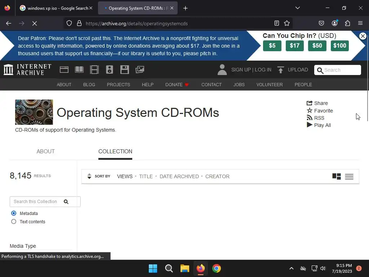Open the texts book icon
The width and height of the screenshot is (369, 277).
click(x=79, y=70)
